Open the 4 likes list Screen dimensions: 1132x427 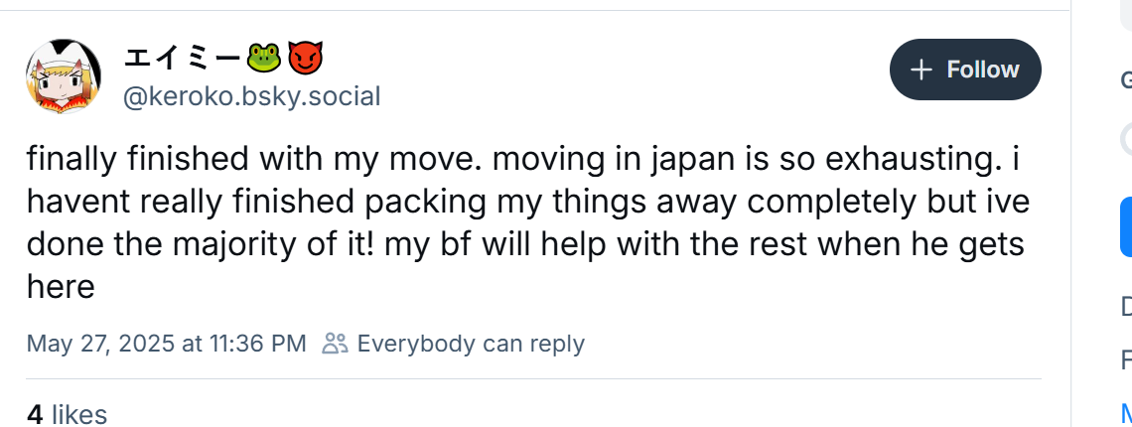(68, 415)
